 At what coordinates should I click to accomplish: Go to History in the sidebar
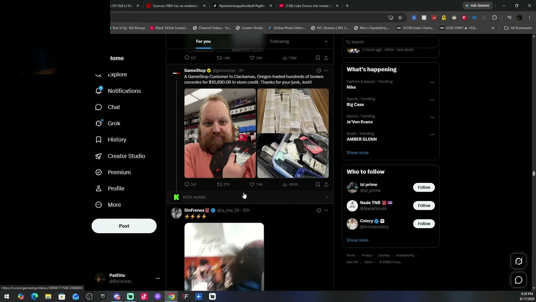[111, 140]
